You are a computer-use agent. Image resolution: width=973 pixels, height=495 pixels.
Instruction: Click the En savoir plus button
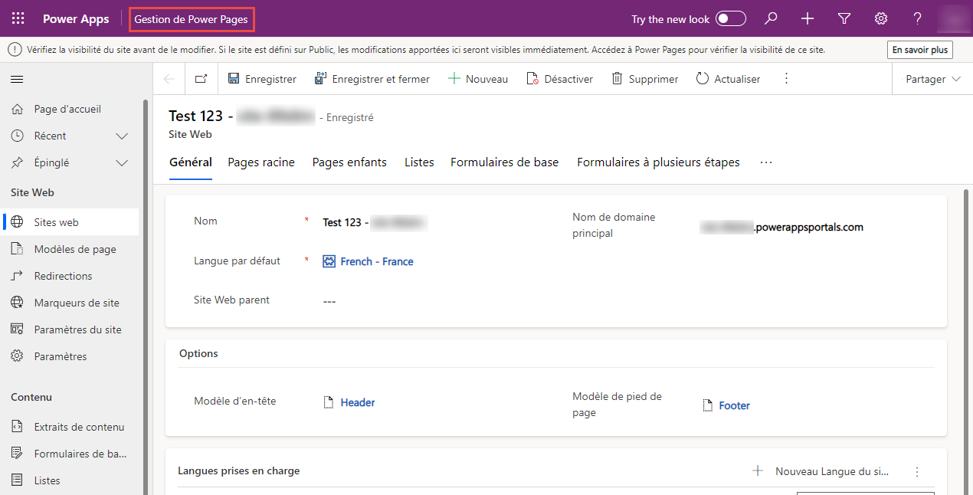[919, 49]
